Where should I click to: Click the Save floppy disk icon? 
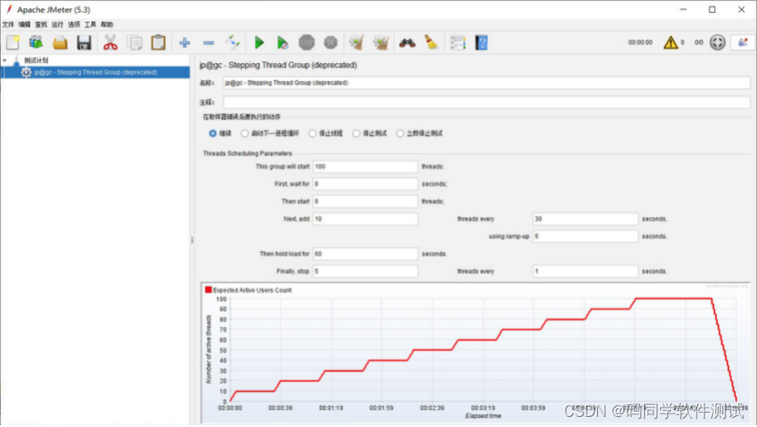(x=83, y=43)
